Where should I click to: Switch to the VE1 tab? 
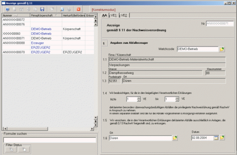coord(113,15)
